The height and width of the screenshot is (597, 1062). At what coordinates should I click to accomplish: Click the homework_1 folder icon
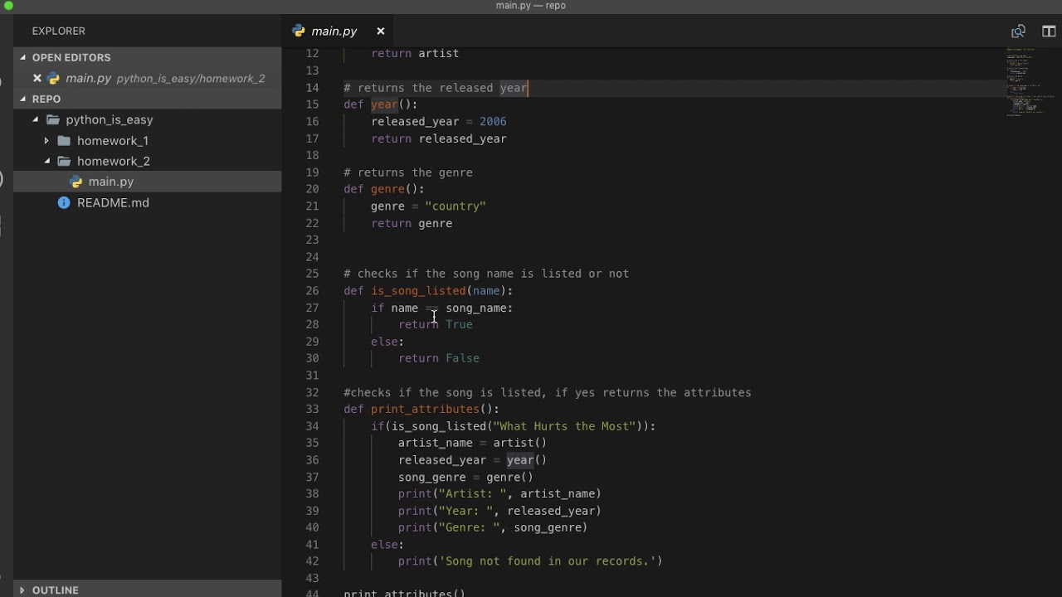point(64,140)
